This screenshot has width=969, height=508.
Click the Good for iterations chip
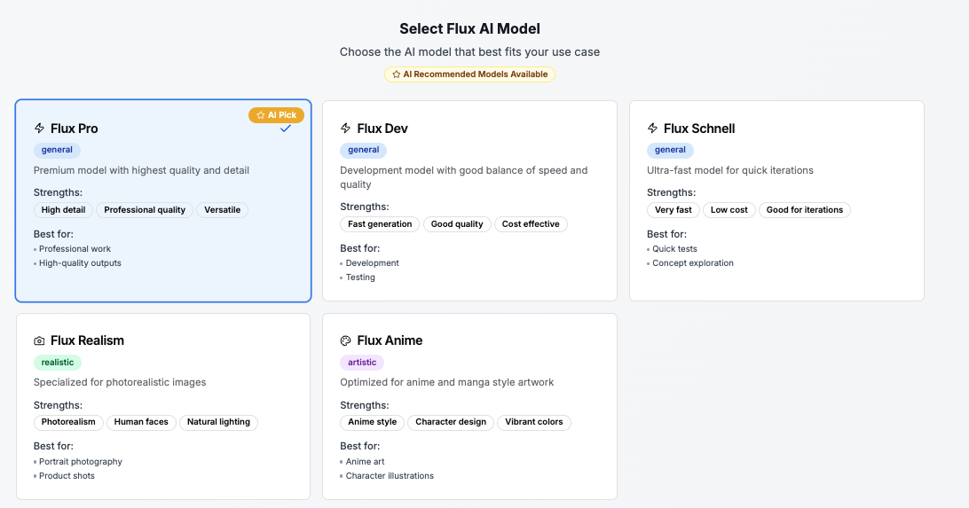coord(805,210)
